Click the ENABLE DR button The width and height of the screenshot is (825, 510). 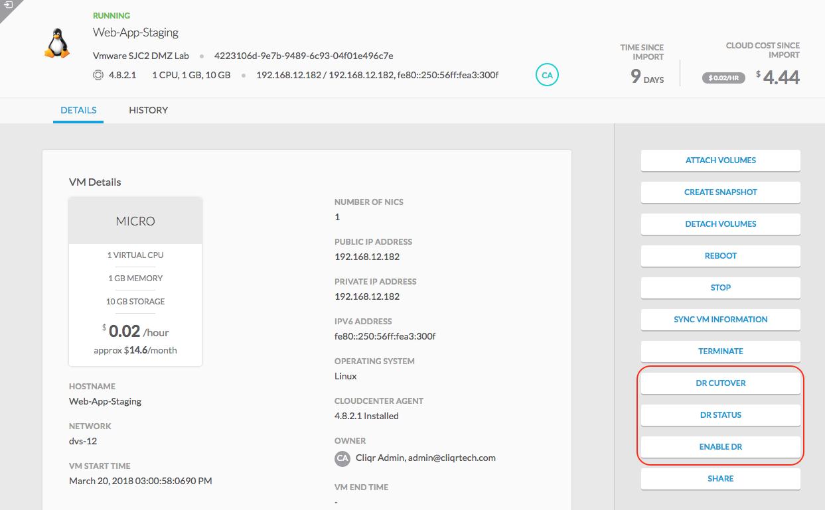click(x=721, y=447)
